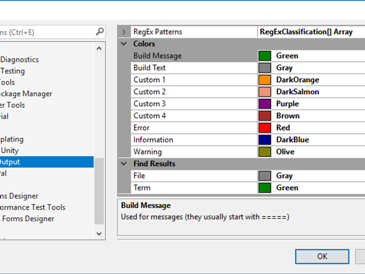Select the DarkOrange swatch for Custom 1

point(264,80)
